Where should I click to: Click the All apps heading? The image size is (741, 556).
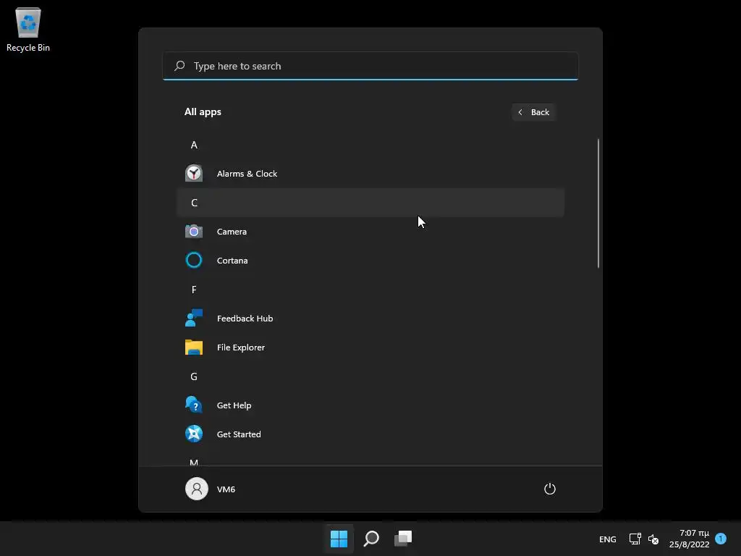[203, 112]
